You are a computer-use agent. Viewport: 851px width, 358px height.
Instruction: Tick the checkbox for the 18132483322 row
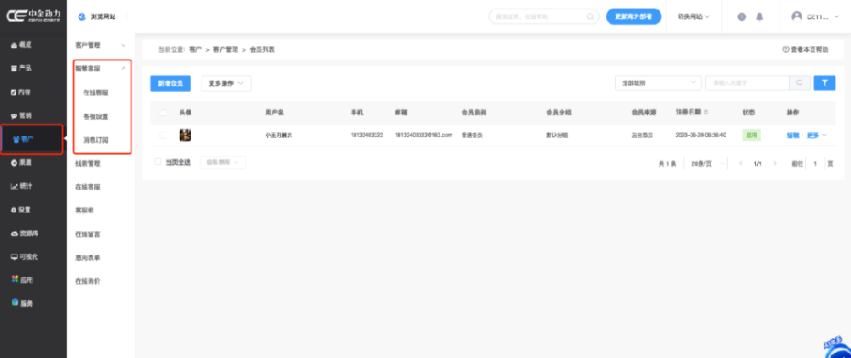pos(163,136)
